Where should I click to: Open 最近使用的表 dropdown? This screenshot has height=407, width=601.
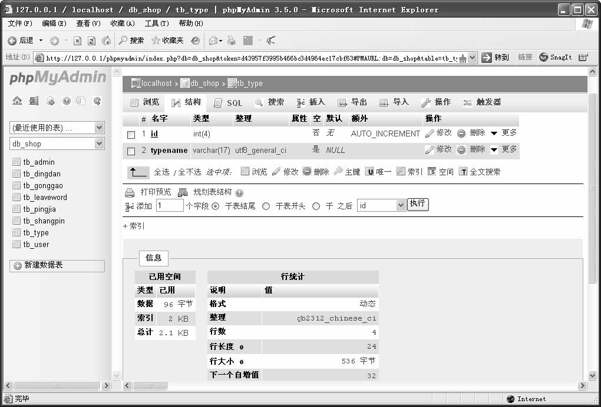57,128
